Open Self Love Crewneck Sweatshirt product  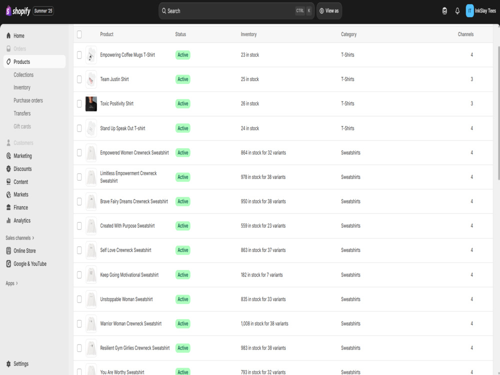pyautogui.click(x=125, y=250)
